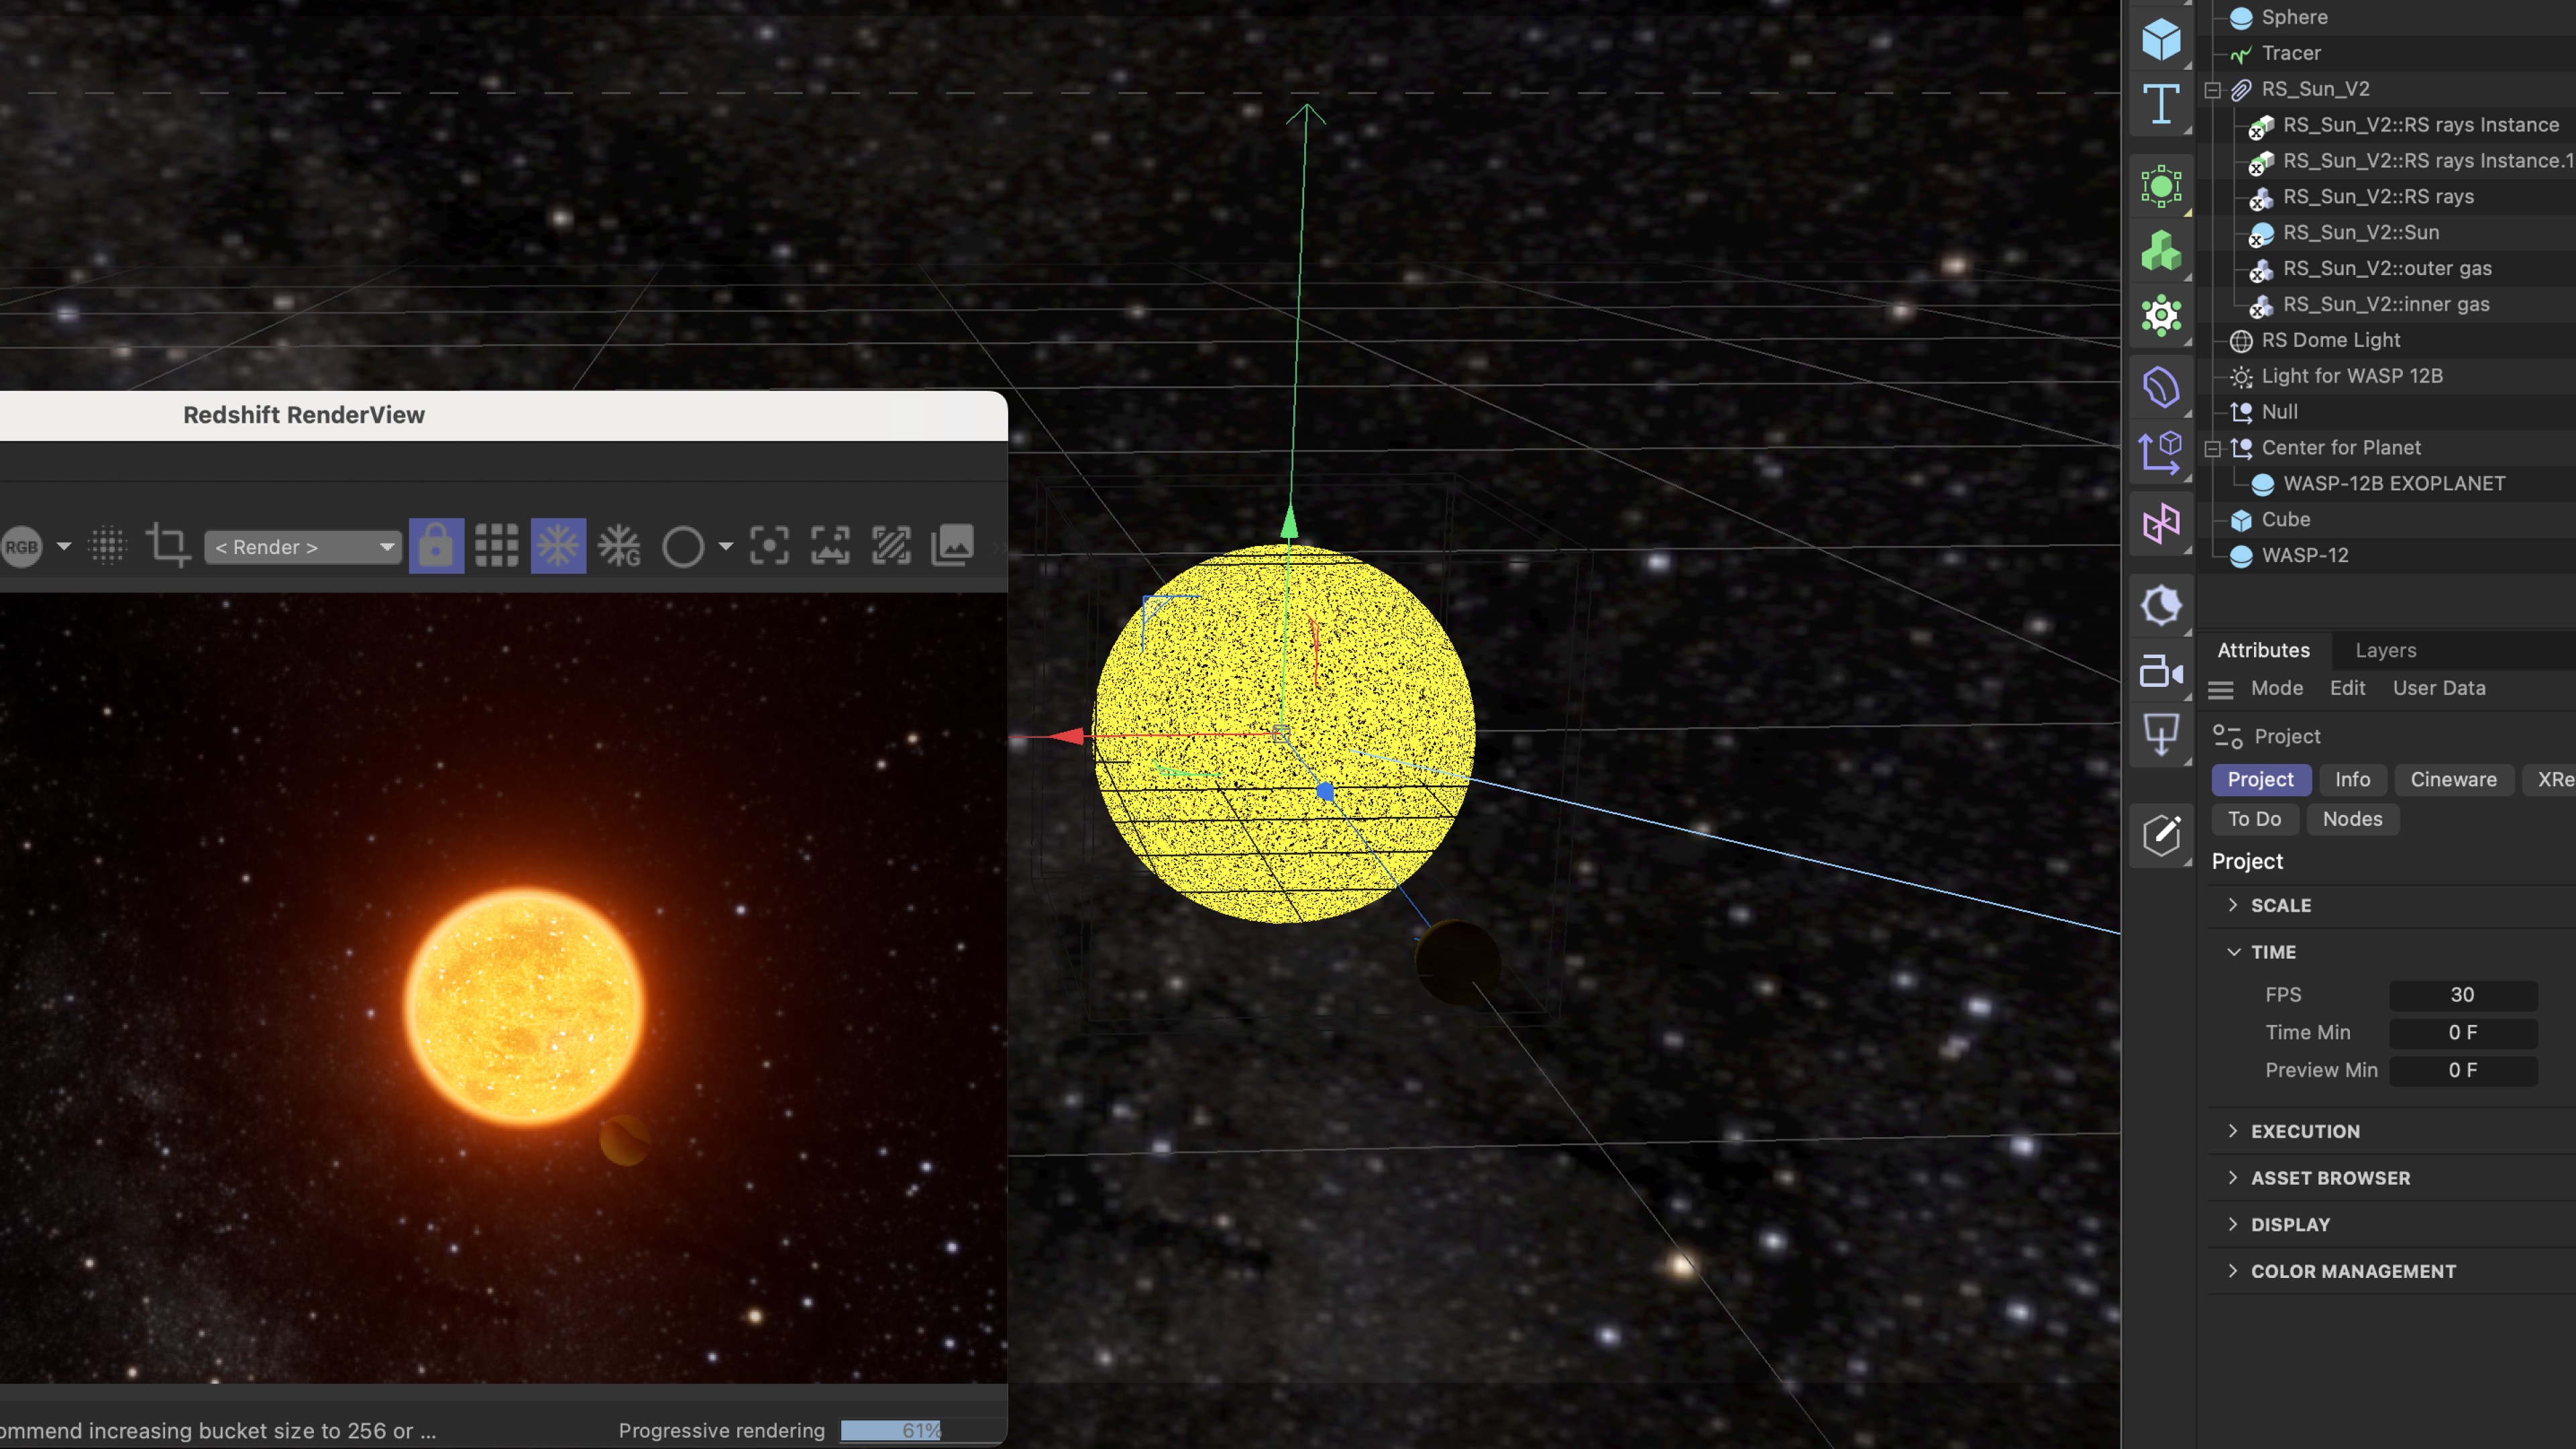Click the crop region icon in RenderView

pyautogui.click(x=167, y=546)
